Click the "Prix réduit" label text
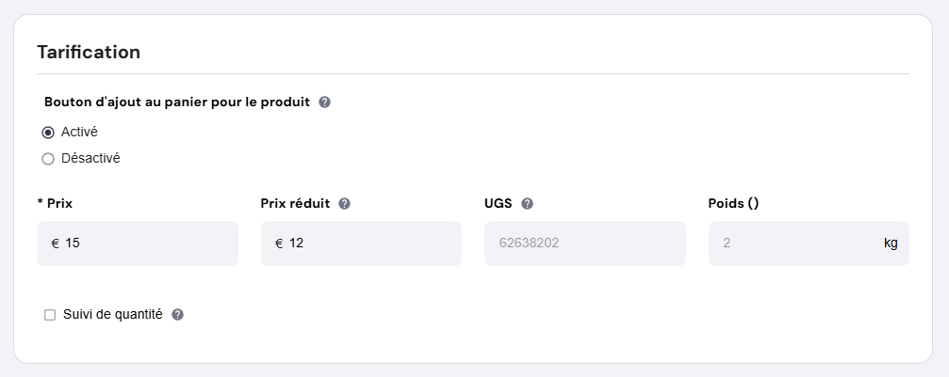The width and height of the screenshot is (949, 377). 295,203
